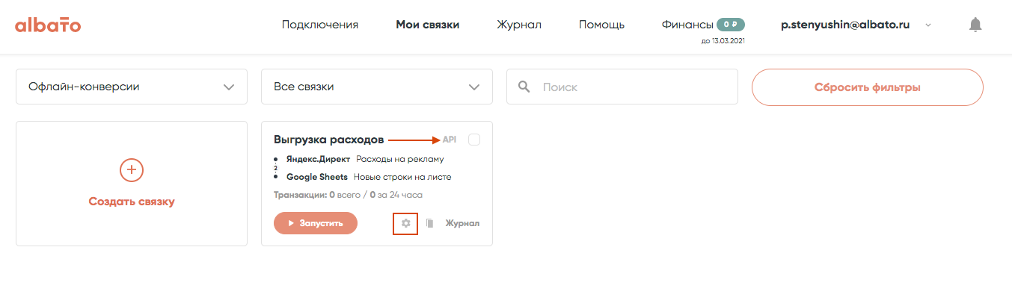Screen dimensions: 1012x303
Task: Open the Помощь menu item
Action: point(601,25)
